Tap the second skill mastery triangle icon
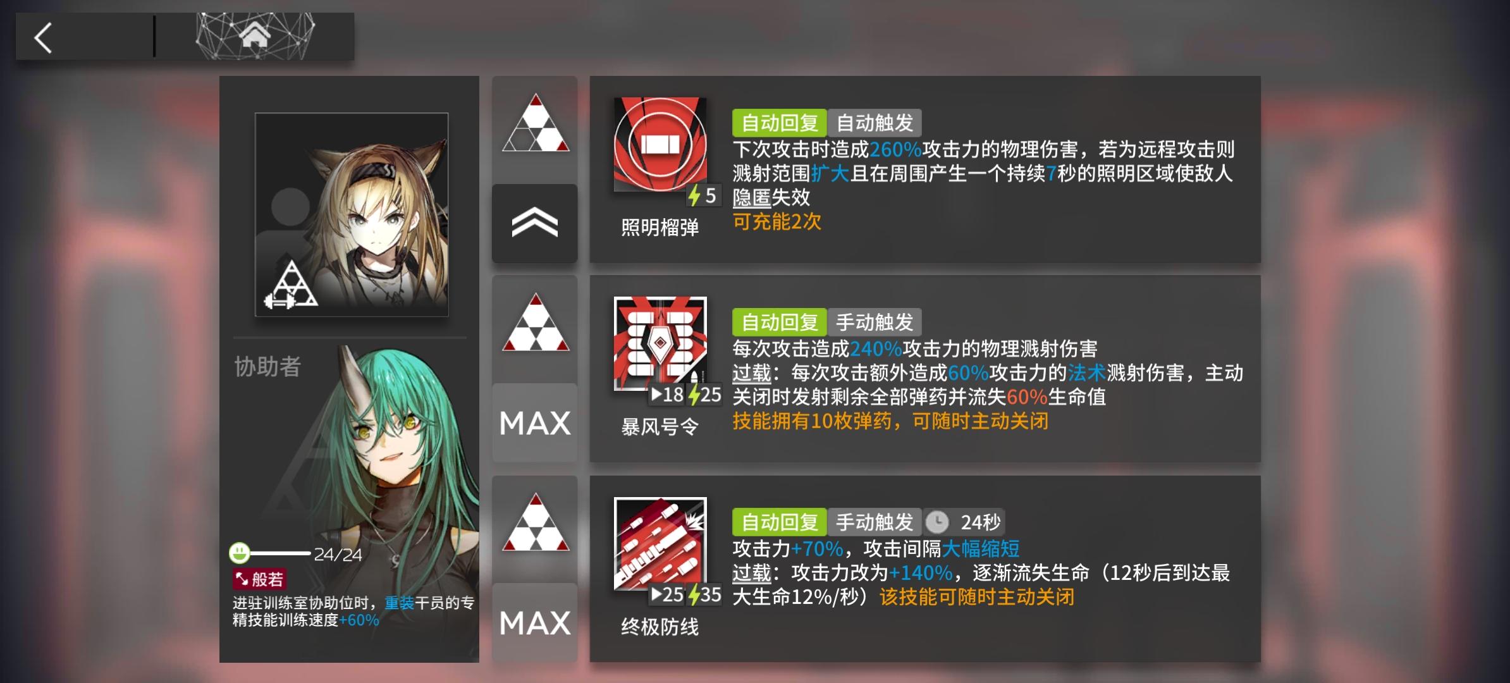Image resolution: width=1510 pixels, height=683 pixels. point(536,323)
